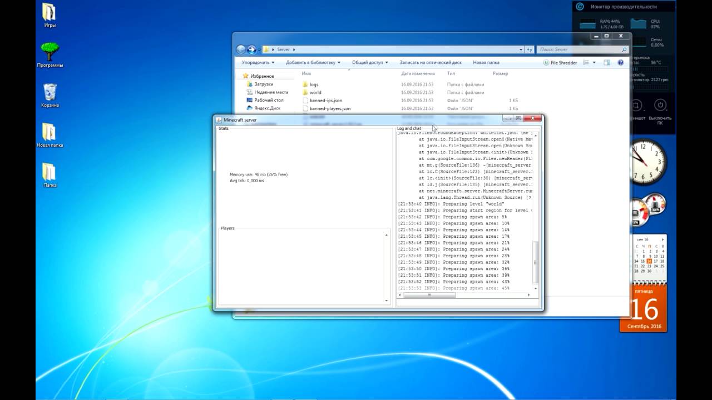Create folder with Новая папка button
This screenshot has height=400, width=712.
pos(486,63)
